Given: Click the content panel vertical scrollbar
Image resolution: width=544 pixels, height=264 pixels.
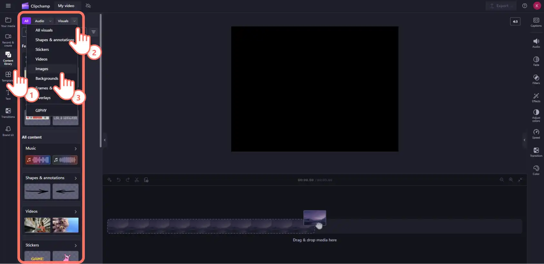Looking at the screenshot, I should (x=101, y=80).
